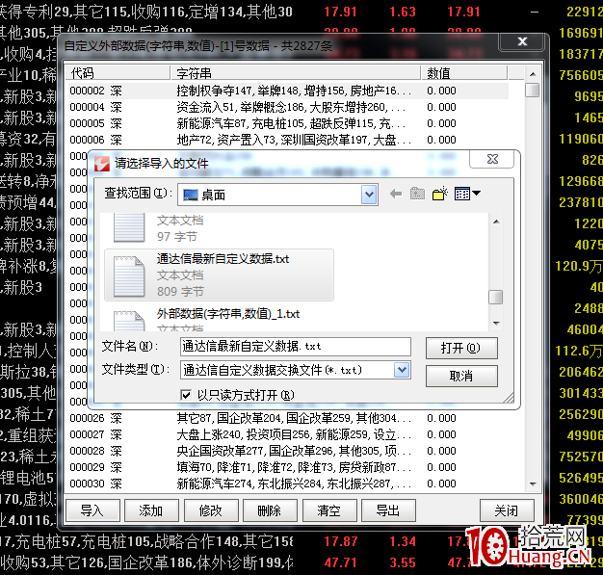The width and height of the screenshot is (603, 575).
Task: Click the 修改 button
Action: coord(211,510)
